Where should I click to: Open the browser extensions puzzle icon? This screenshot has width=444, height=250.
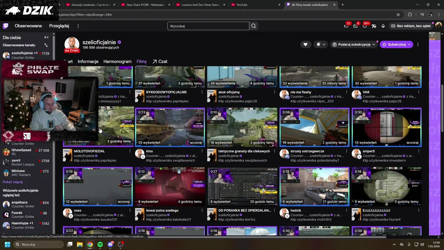pyautogui.click(x=410, y=15)
